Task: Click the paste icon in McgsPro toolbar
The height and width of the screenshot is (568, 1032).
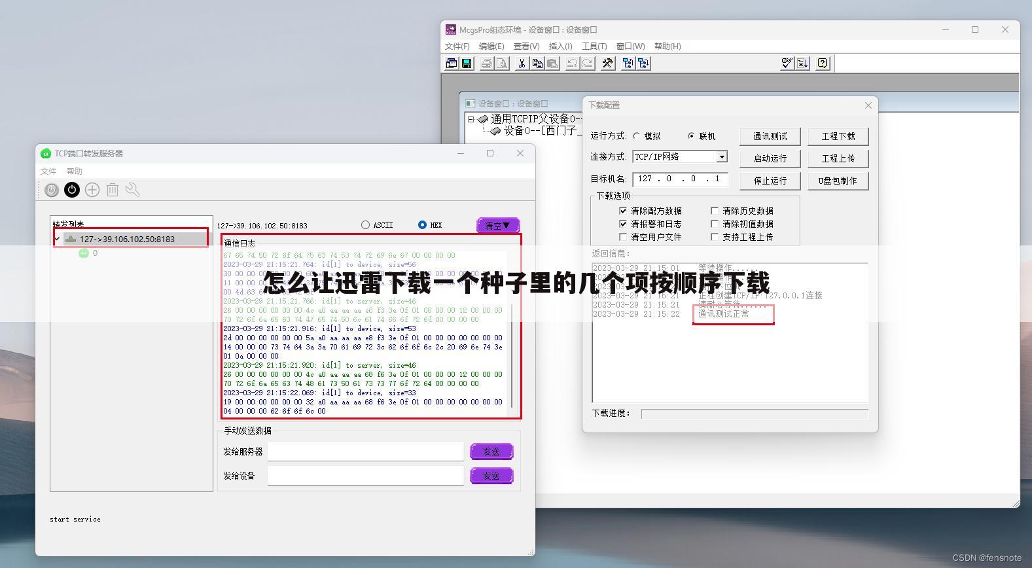Action: (x=552, y=63)
